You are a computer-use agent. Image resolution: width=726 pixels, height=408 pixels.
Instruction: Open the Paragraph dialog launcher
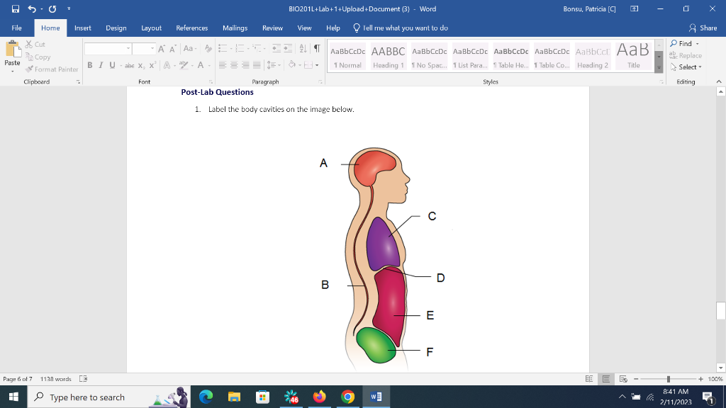pos(320,82)
